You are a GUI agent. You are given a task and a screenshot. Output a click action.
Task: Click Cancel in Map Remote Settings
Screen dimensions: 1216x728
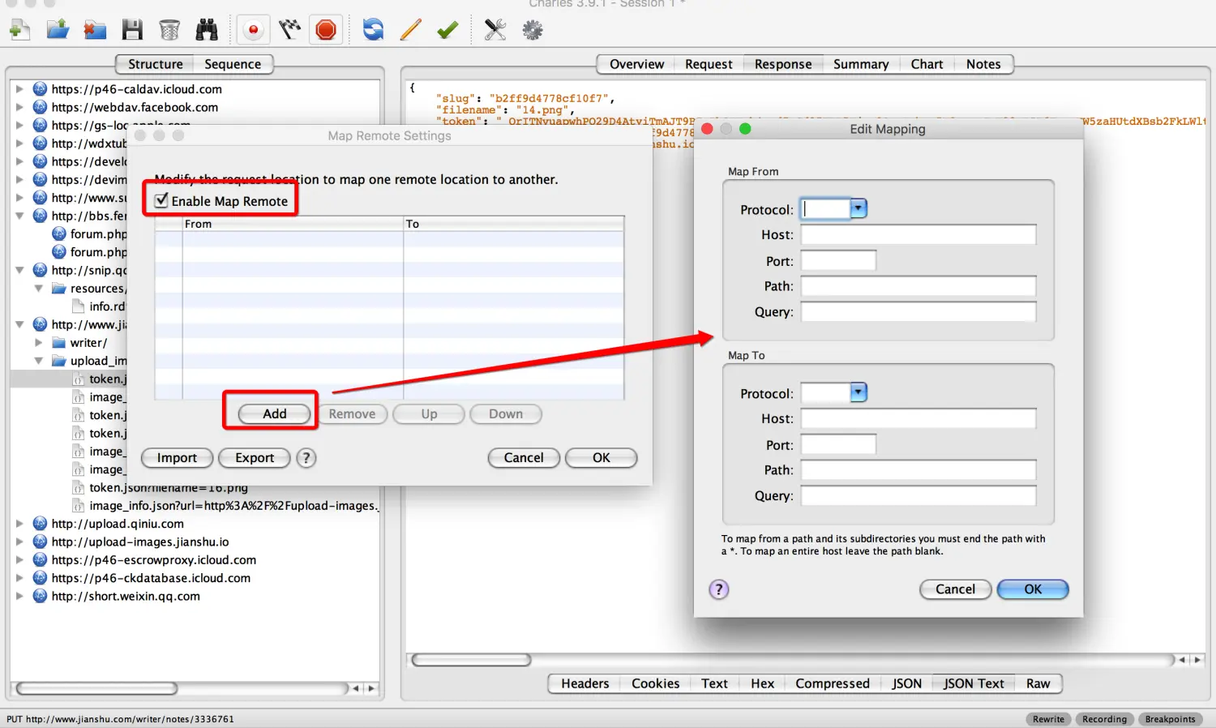[x=524, y=458]
